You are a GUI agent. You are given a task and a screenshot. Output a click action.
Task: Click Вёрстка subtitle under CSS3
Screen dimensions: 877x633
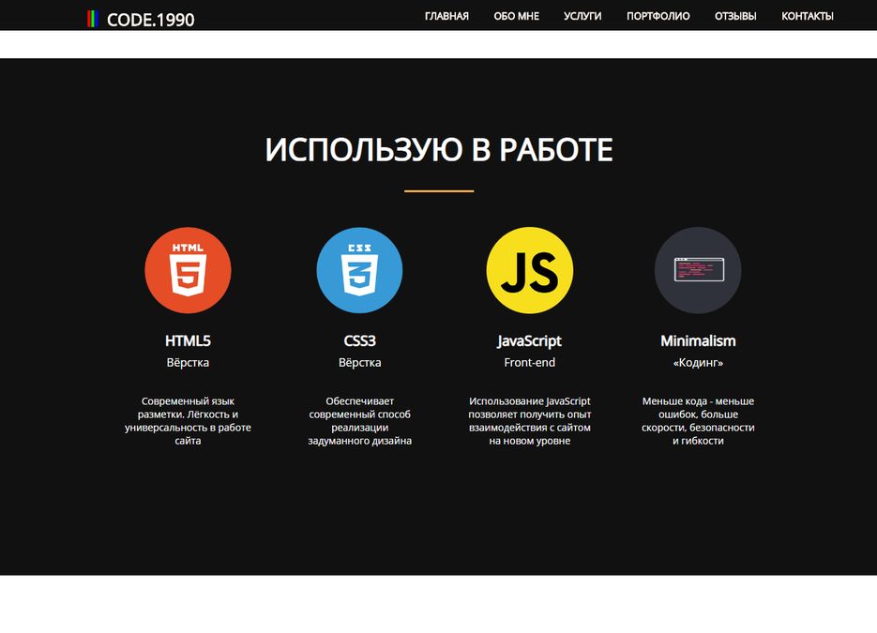pyautogui.click(x=359, y=362)
